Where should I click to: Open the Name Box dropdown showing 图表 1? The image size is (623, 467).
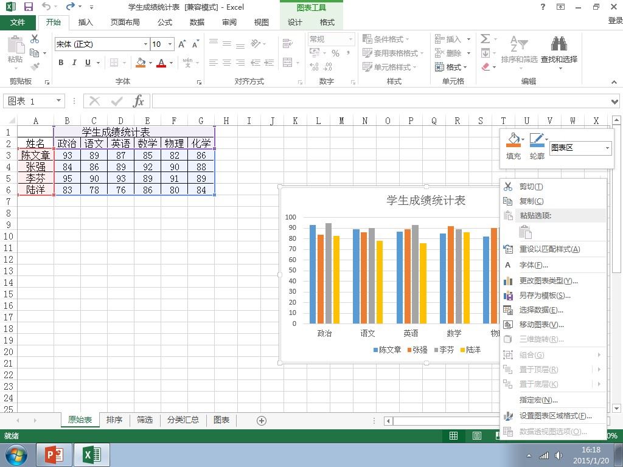point(58,100)
